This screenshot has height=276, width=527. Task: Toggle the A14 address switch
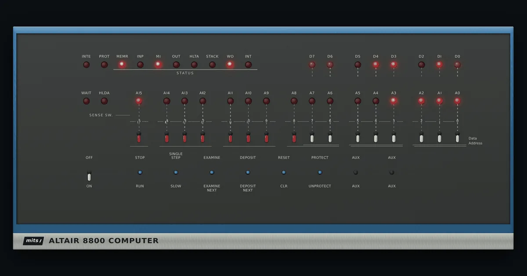pos(166,138)
